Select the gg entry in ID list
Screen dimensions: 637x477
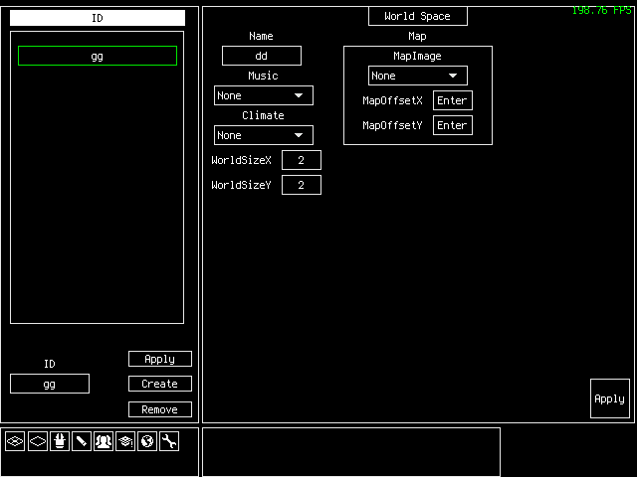pyautogui.click(x=98, y=56)
